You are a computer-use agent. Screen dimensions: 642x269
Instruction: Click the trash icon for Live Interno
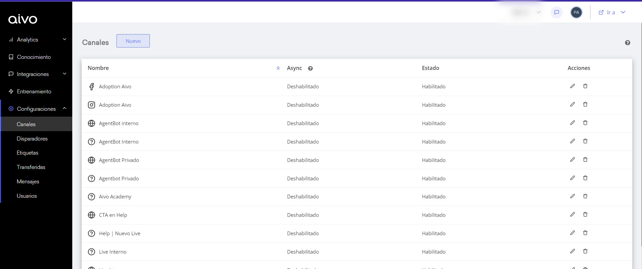pos(585,251)
